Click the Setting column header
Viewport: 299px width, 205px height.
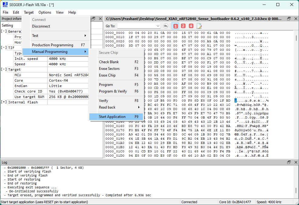click(8, 25)
